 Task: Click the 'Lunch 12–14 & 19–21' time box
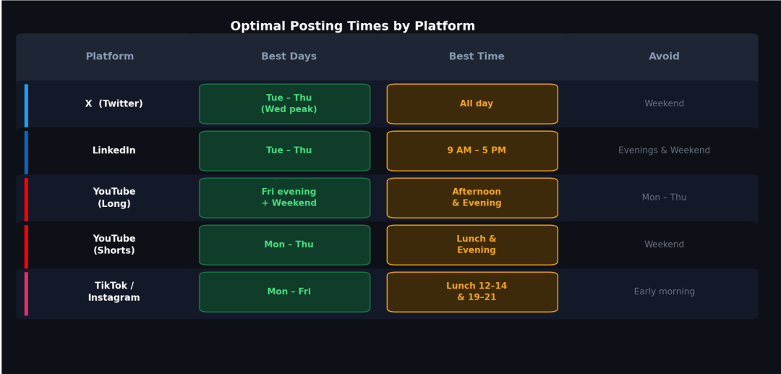click(x=472, y=292)
